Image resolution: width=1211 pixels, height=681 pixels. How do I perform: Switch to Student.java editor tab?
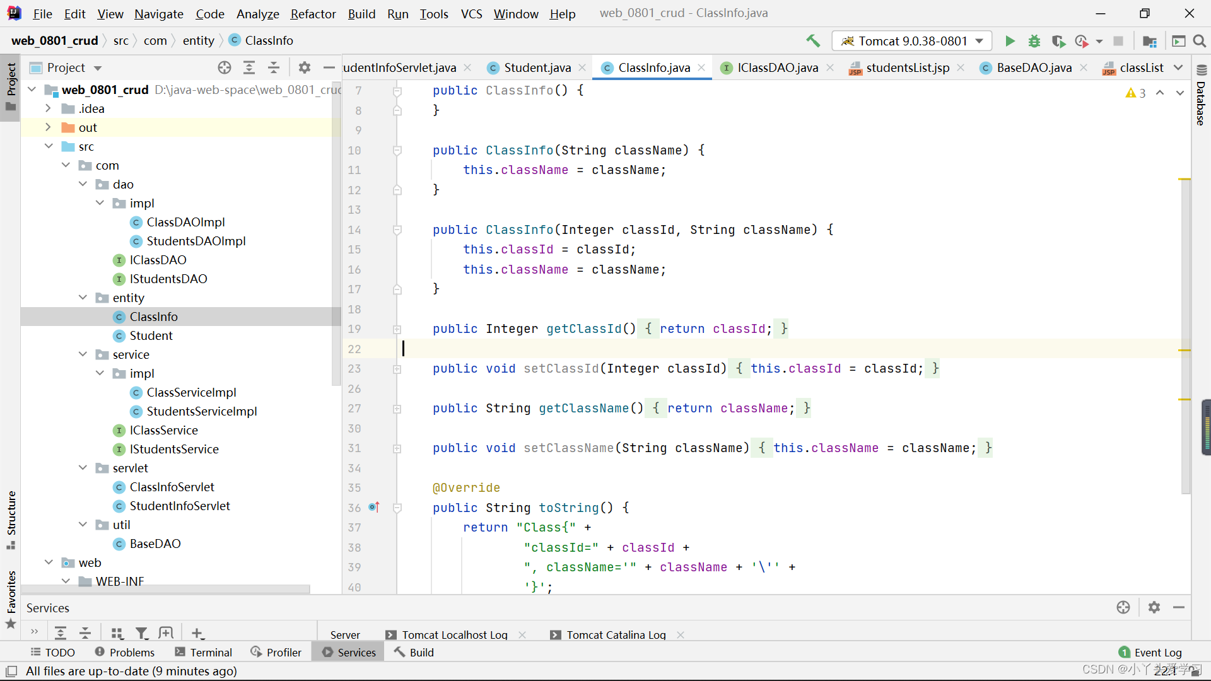pyautogui.click(x=537, y=67)
